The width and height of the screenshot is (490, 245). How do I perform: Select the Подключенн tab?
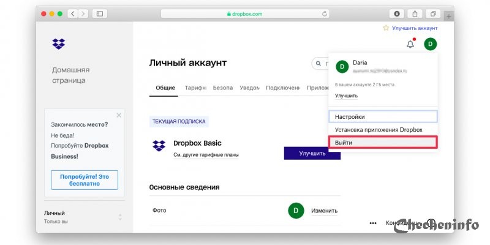pos(283,88)
